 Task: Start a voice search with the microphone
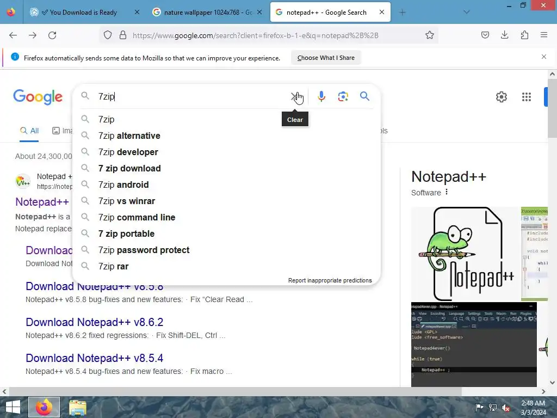click(321, 96)
